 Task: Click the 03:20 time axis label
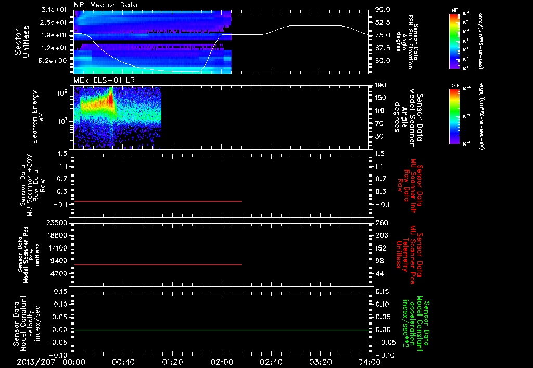tap(320, 362)
